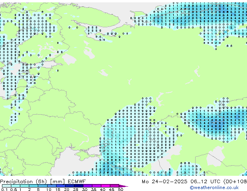Pick the 10–15 mm legend color box
The width and height of the screenshot is (247, 191).
51,186
